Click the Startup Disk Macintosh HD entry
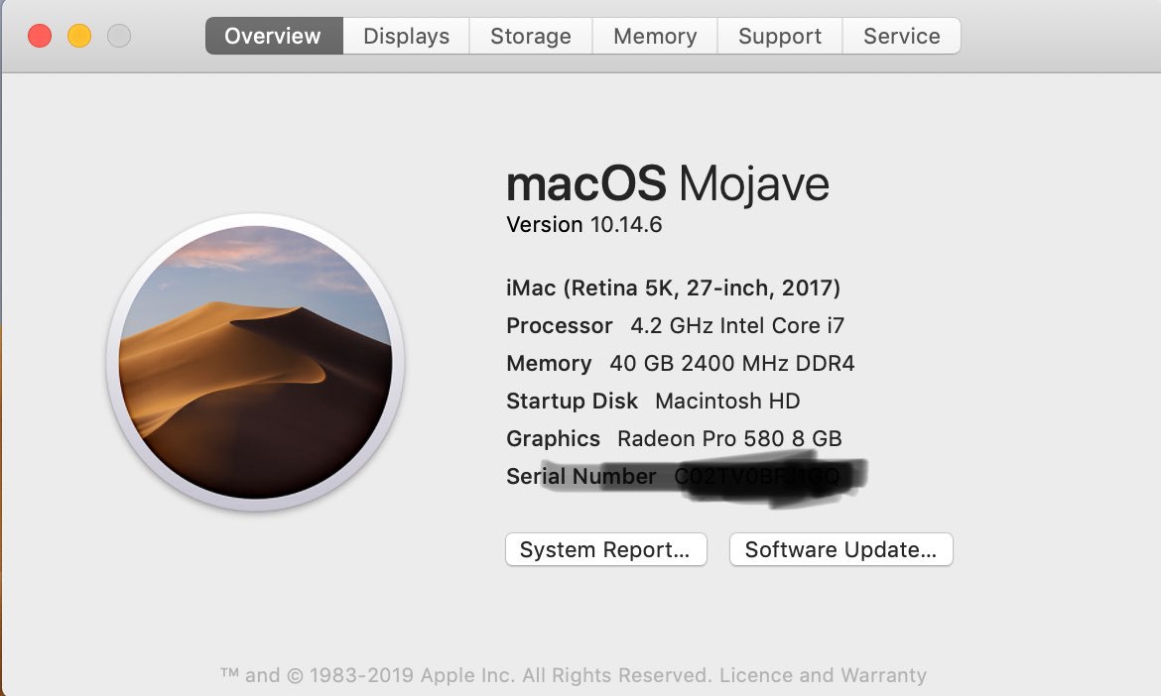Image resolution: width=1161 pixels, height=696 pixels. 653,401
